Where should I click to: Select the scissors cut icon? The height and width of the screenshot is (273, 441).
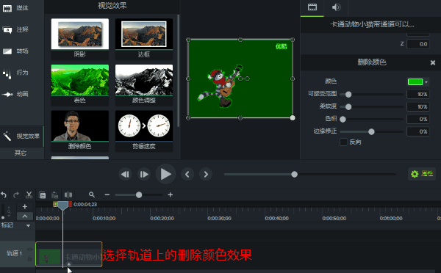(29, 194)
